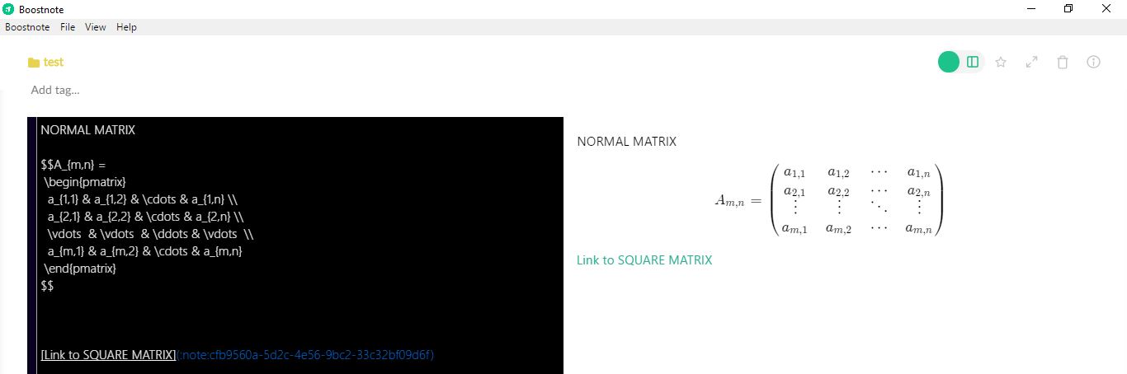Show note info with the info icon

[1094, 62]
